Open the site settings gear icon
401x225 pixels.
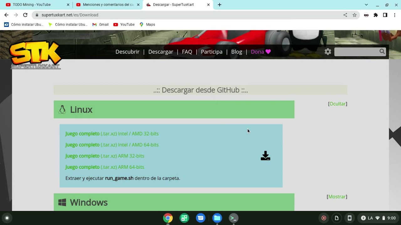click(328, 52)
